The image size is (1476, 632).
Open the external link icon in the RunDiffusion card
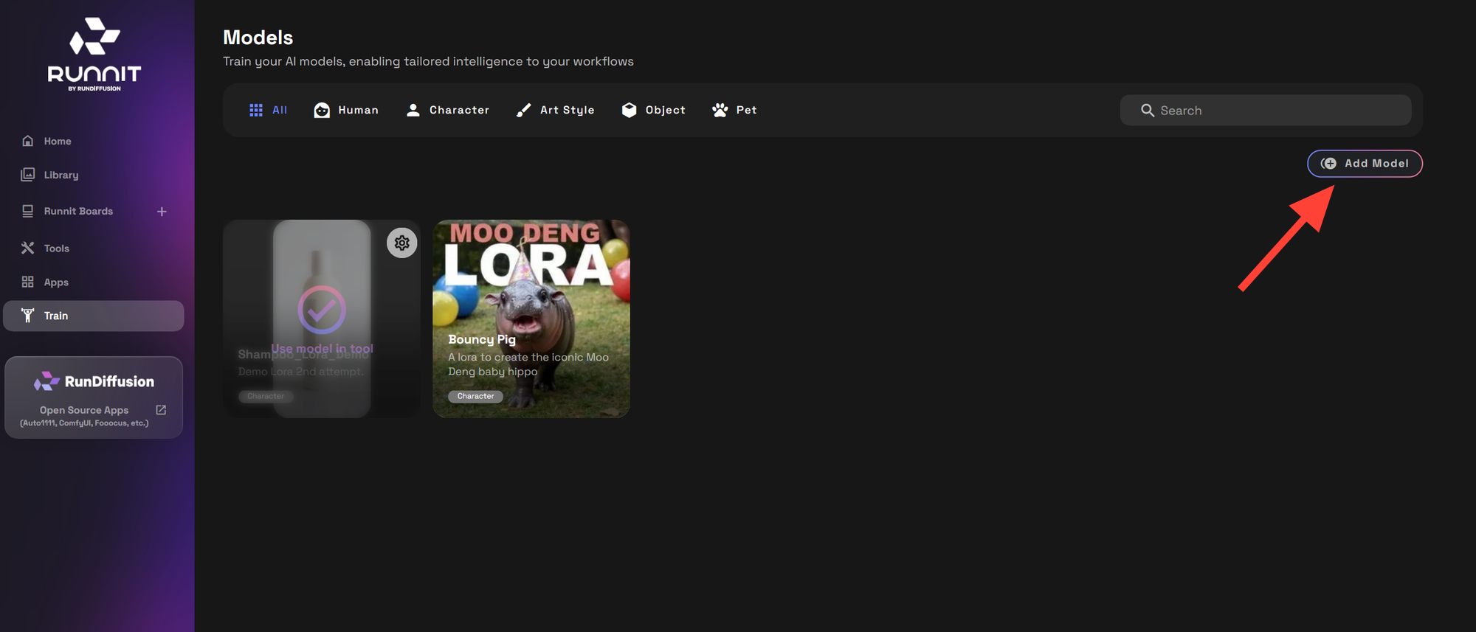(x=161, y=409)
